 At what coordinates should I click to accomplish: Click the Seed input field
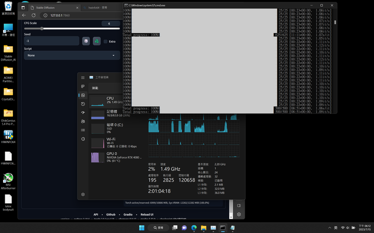click(x=51, y=41)
